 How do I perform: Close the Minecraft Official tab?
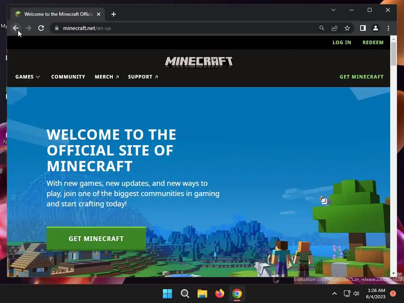tap(98, 14)
